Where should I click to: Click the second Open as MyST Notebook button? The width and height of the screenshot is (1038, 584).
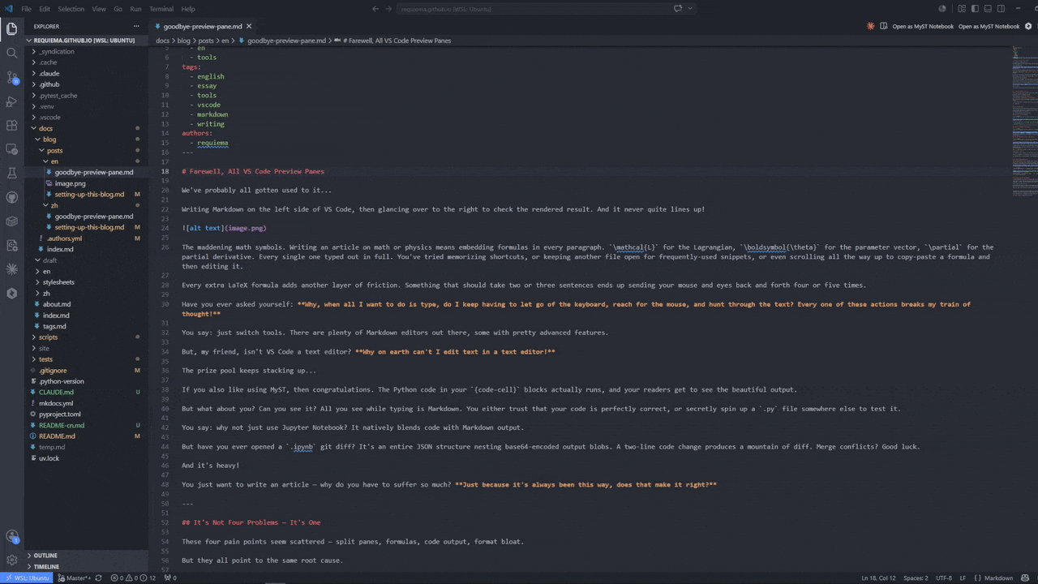[989, 26]
